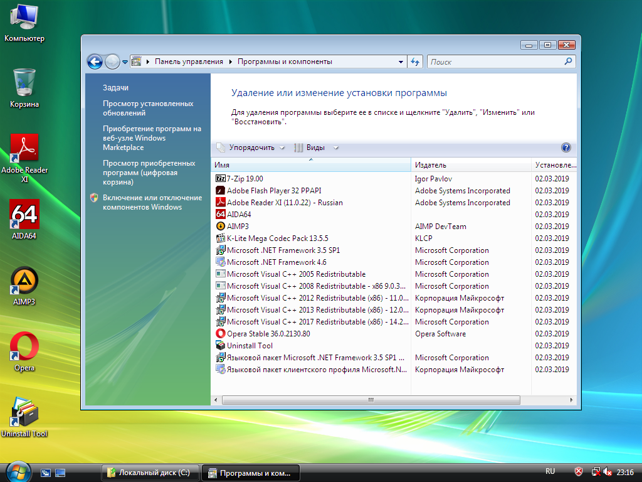Click in the Поиск search field
Image resolution: width=642 pixels, height=482 pixels.
495,62
